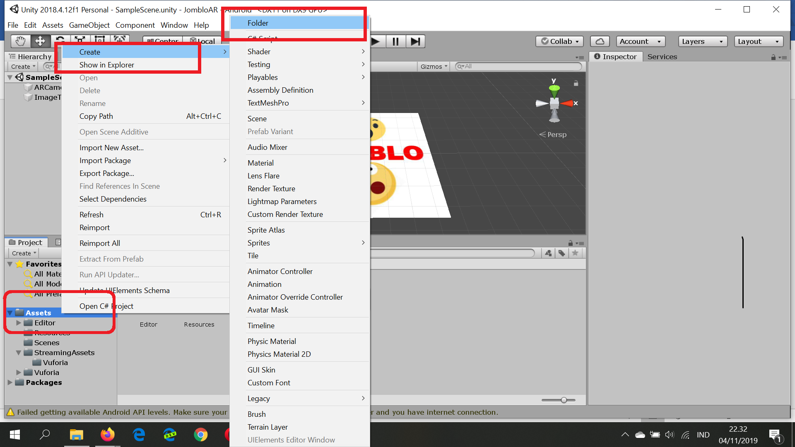Open the Account button menu
The width and height of the screenshot is (795, 447).
[640, 41]
